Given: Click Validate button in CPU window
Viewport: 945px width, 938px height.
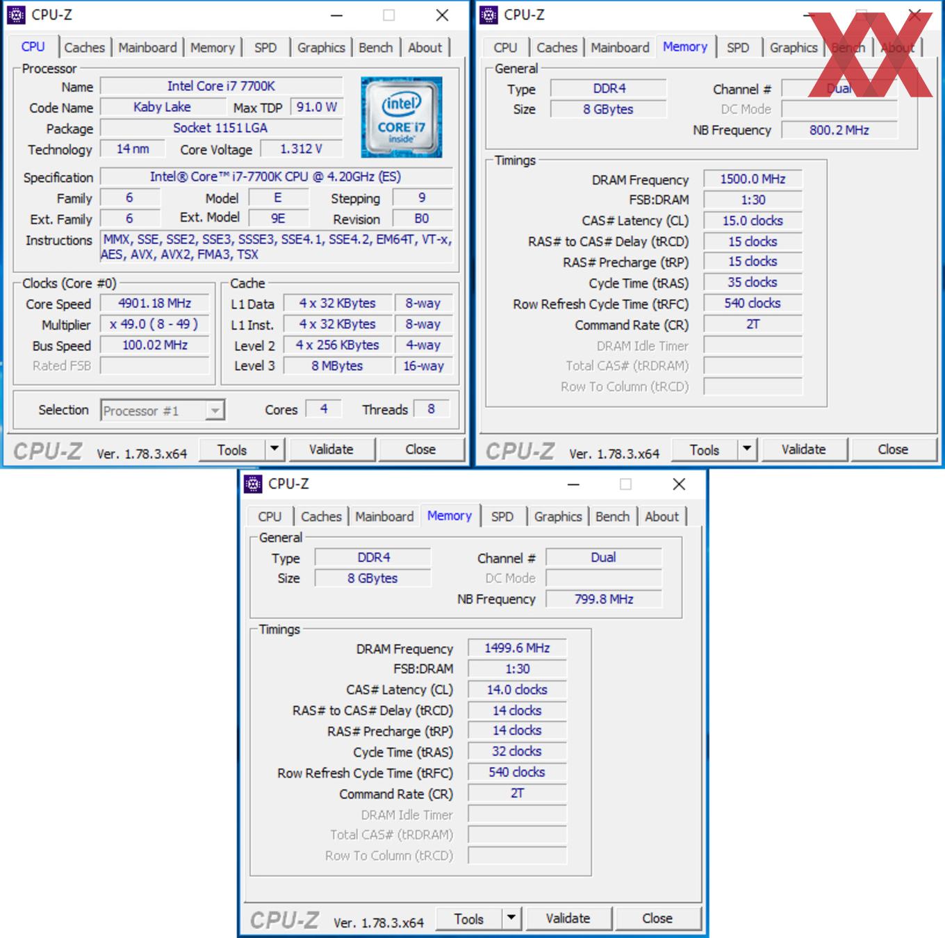Looking at the screenshot, I should [x=331, y=450].
